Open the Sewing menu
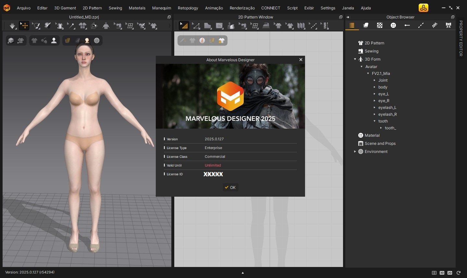Screen dimensions: 467x278 tap(115, 8)
